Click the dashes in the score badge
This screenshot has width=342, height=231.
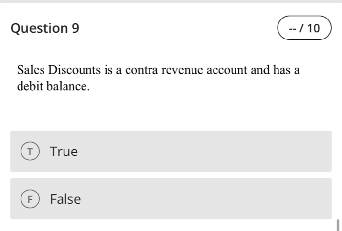(x=293, y=28)
